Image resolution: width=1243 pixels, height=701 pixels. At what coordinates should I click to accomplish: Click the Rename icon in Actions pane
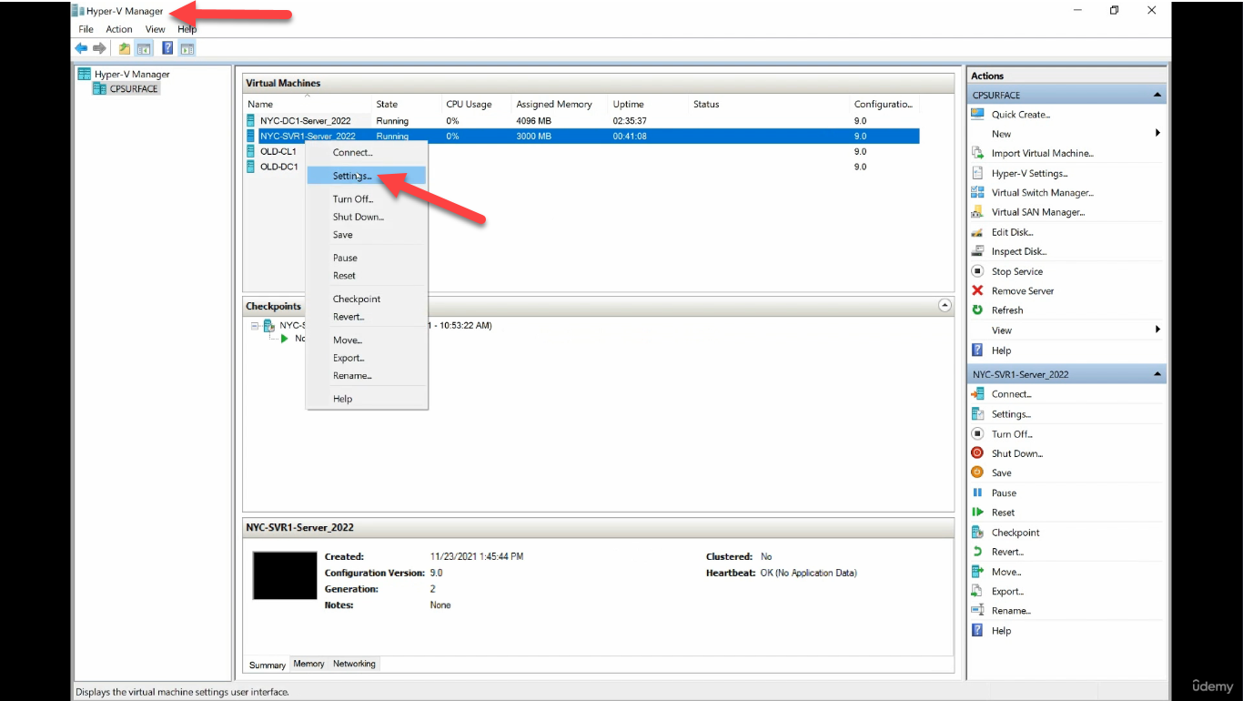(x=977, y=610)
